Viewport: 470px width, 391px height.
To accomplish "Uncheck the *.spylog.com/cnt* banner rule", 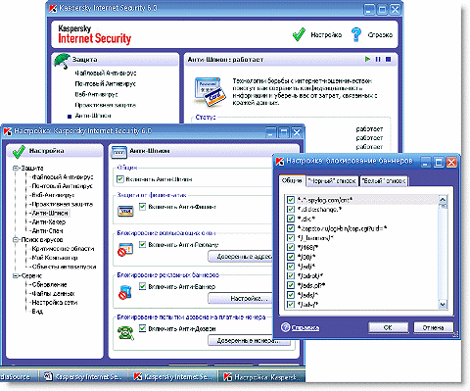I will [290, 200].
